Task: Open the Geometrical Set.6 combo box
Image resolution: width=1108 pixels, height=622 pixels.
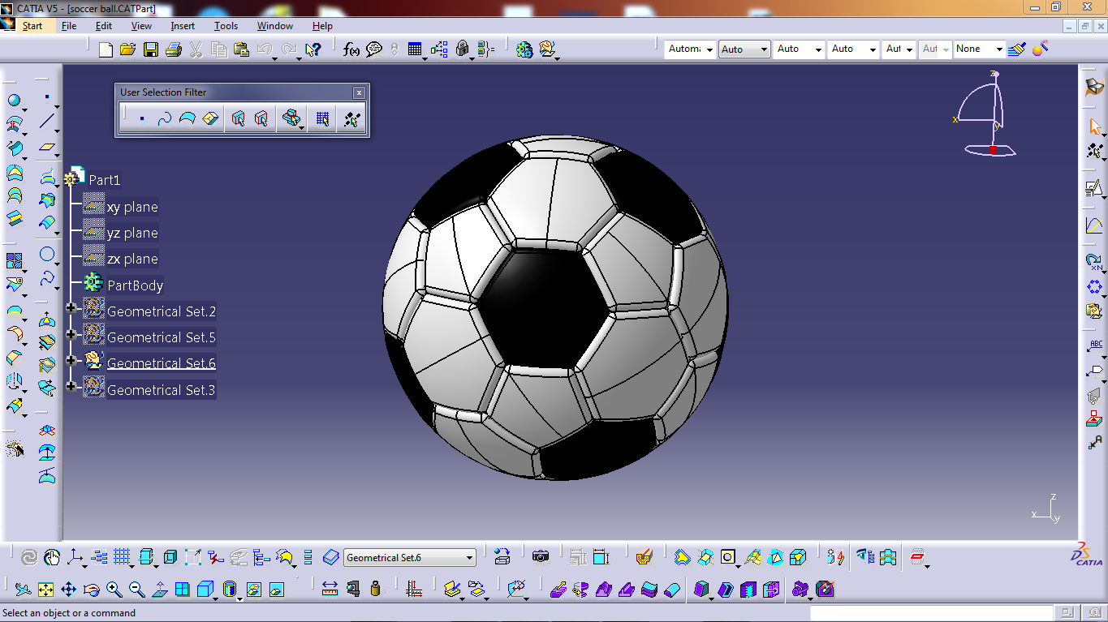Action: pyautogui.click(x=410, y=557)
